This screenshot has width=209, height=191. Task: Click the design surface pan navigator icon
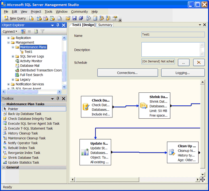pyautogui.click(x=202, y=179)
